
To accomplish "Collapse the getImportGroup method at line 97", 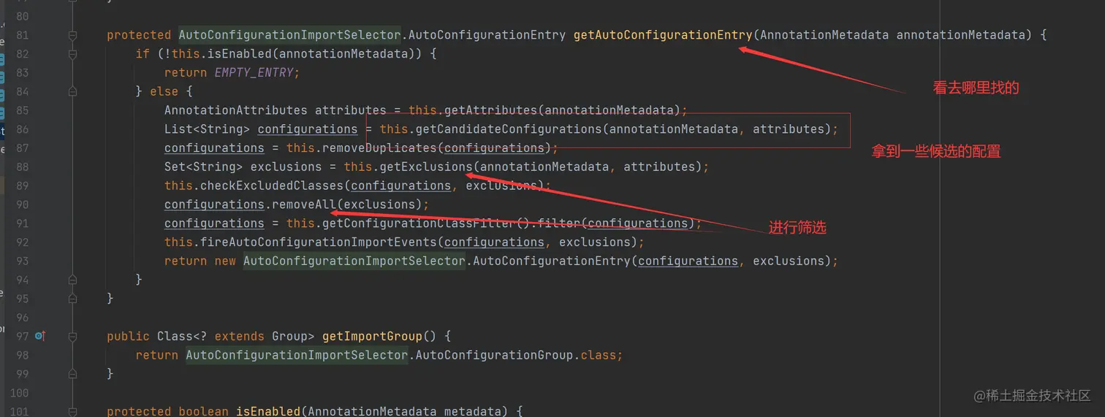I will tap(72, 337).
